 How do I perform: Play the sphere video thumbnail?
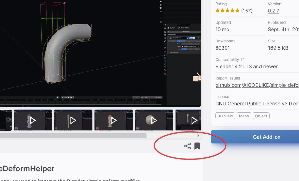click(x=154, y=120)
